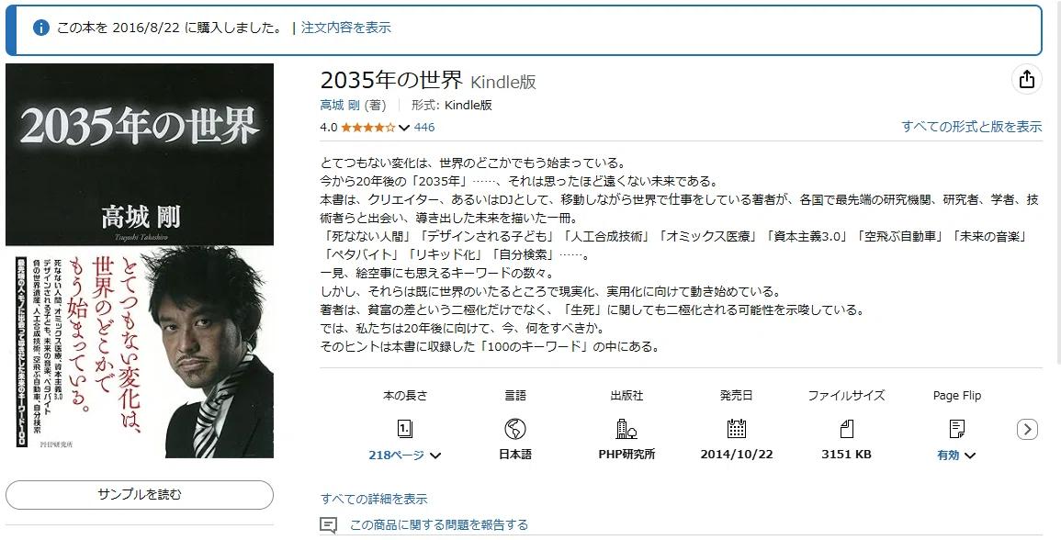
Task: Open すべての詳細を表示 link
Action: [x=374, y=499]
